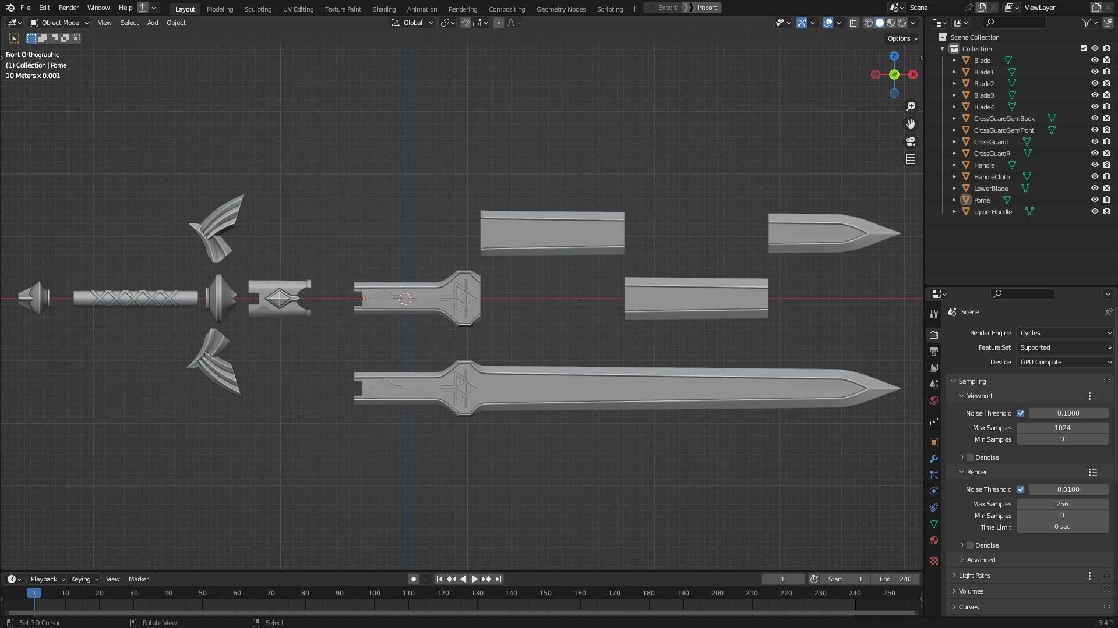Open the File menu
This screenshot has width=1118, height=628.
[x=25, y=8]
